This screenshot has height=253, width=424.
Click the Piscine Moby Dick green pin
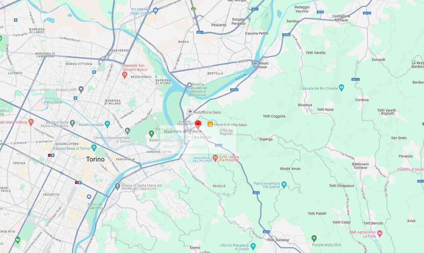pyautogui.click(x=314, y=239)
